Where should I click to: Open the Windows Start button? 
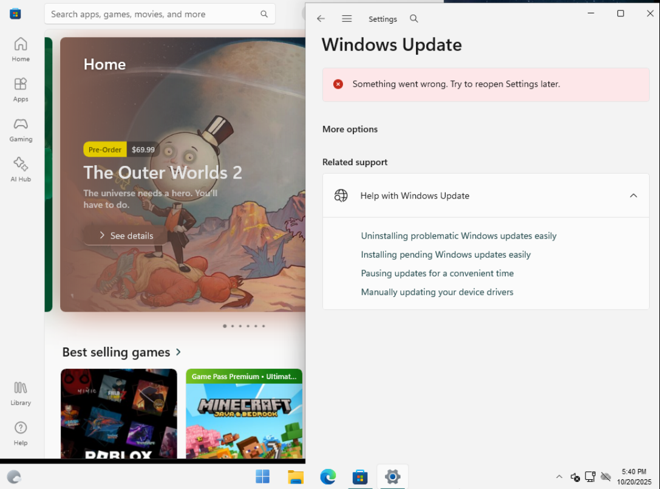pyautogui.click(x=263, y=477)
